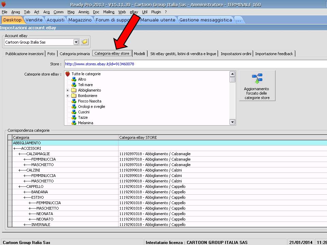Screen dimensions: 327x245
Task: Open the Ammin menu
Action: tap(84, 12)
